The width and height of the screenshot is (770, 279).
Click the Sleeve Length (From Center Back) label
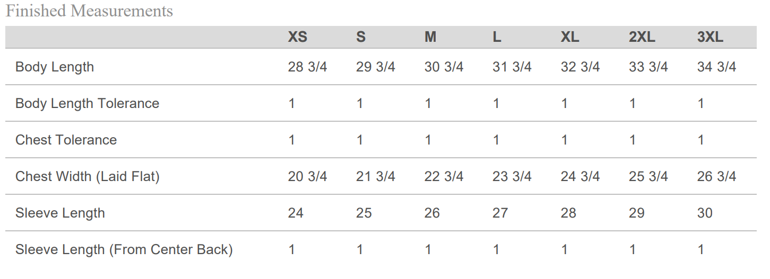(124, 249)
